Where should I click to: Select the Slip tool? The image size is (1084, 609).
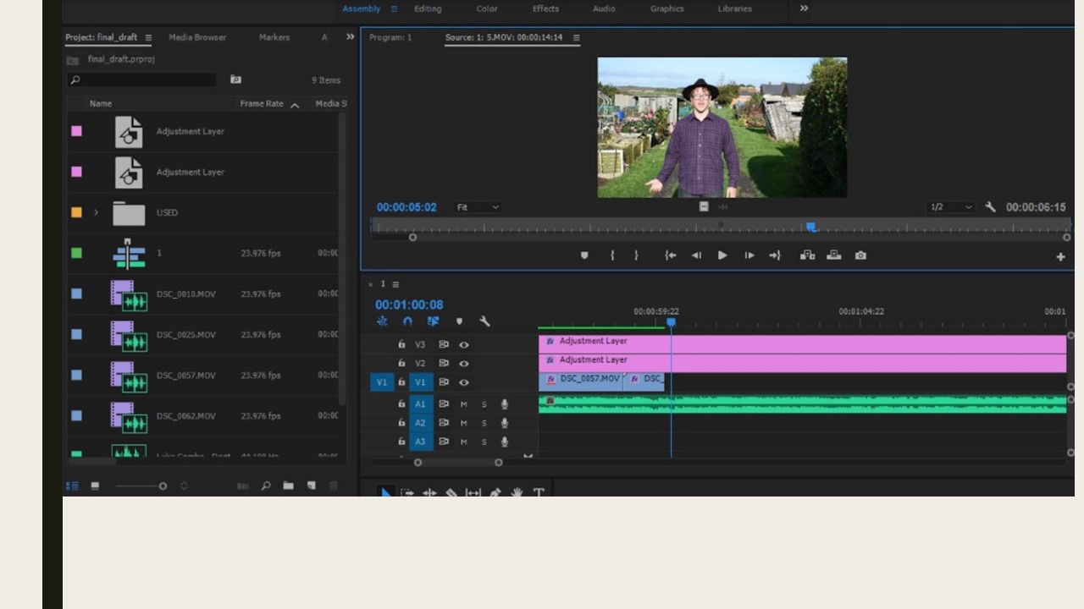click(473, 492)
